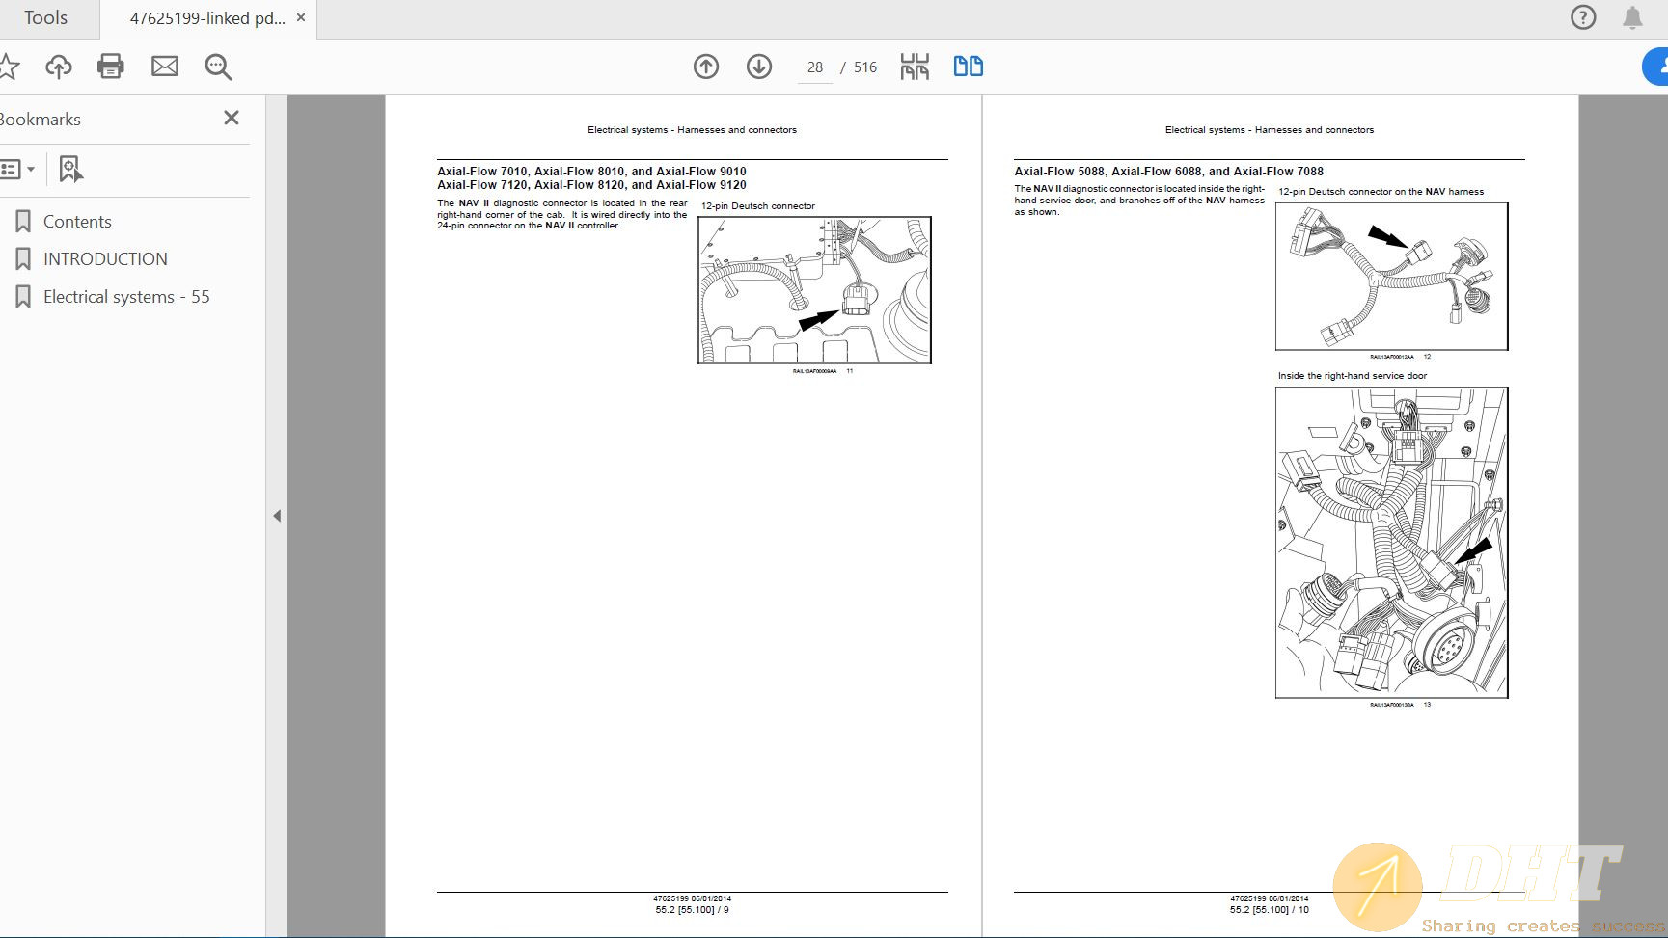Image resolution: width=1668 pixels, height=938 pixels.
Task: Close the Bookmarks panel
Action: coord(231,118)
